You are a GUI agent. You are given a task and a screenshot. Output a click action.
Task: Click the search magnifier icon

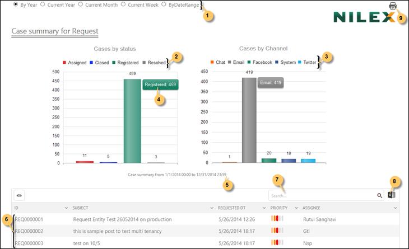[379, 196]
